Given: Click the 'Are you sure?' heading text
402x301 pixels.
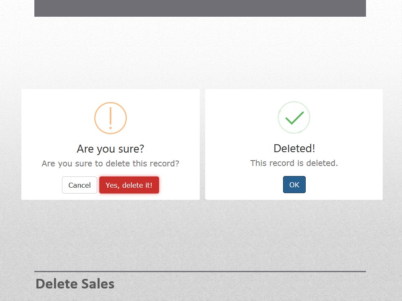Looking at the screenshot, I should [x=110, y=148].
